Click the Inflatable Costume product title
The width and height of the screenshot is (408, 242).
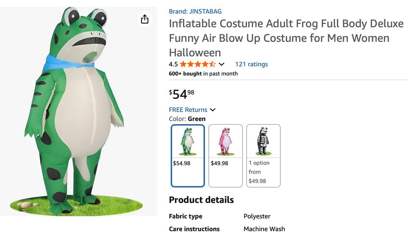(x=286, y=38)
